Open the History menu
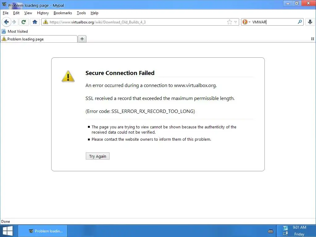 43,13
